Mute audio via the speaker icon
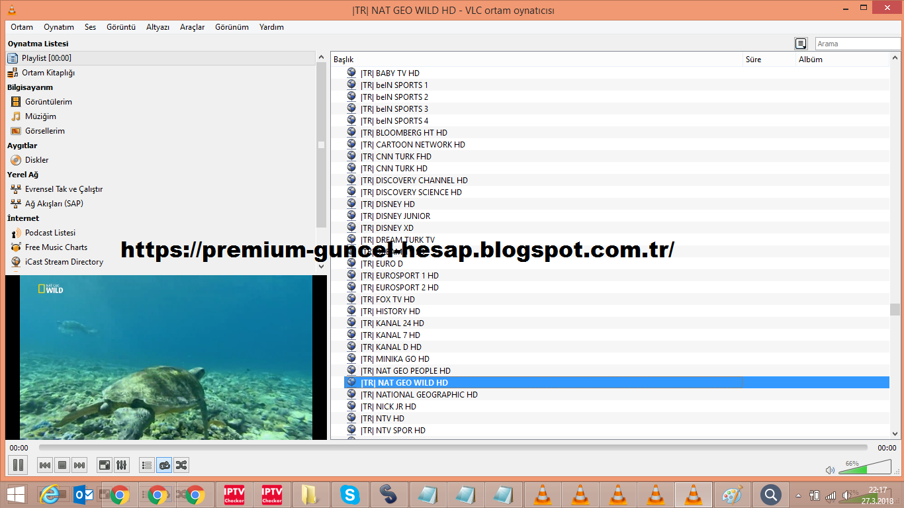 pos(830,470)
